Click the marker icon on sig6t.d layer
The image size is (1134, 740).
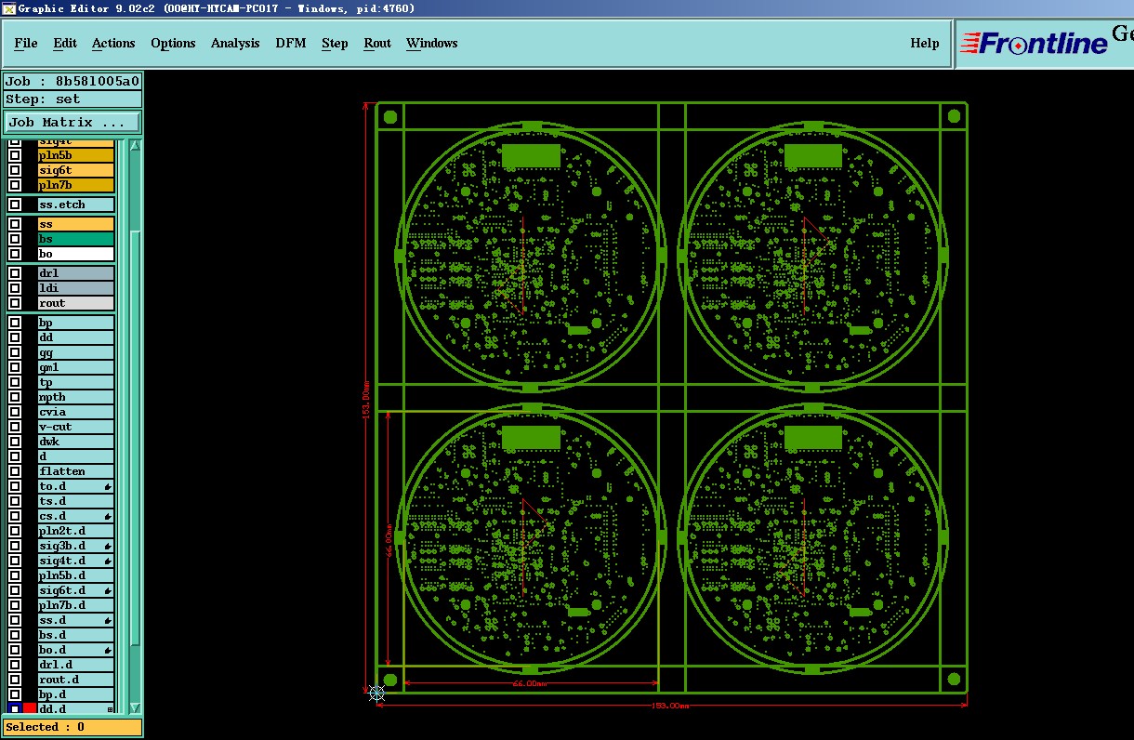click(x=108, y=590)
